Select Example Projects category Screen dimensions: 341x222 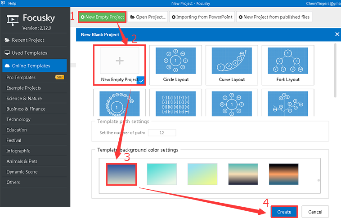coord(35,88)
